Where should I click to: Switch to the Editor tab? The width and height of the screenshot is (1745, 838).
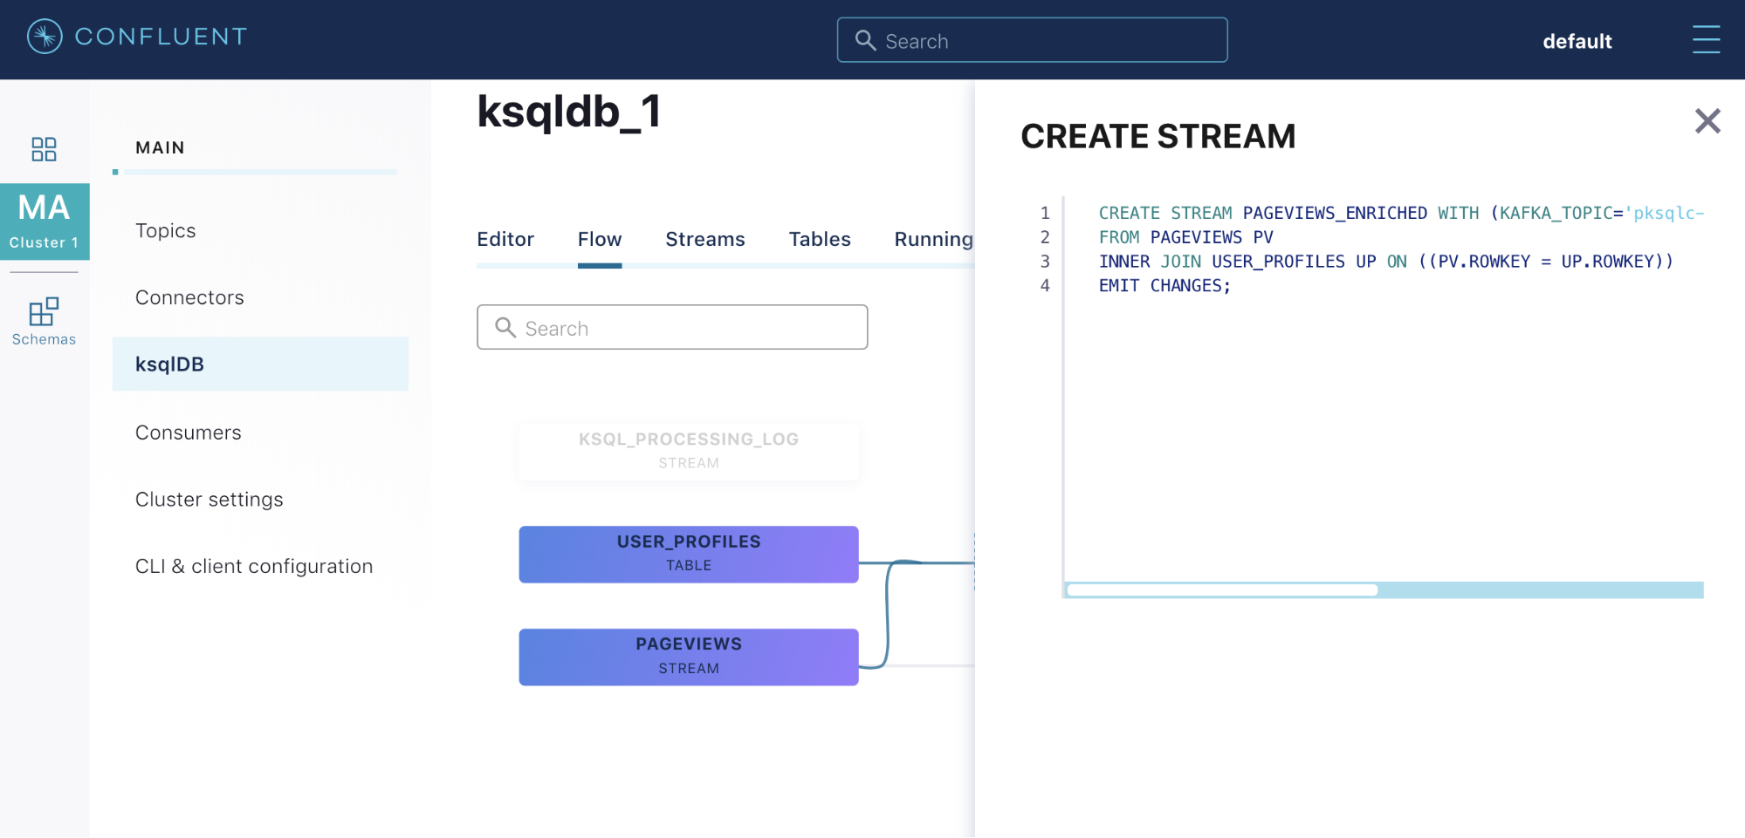[x=505, y=239]
